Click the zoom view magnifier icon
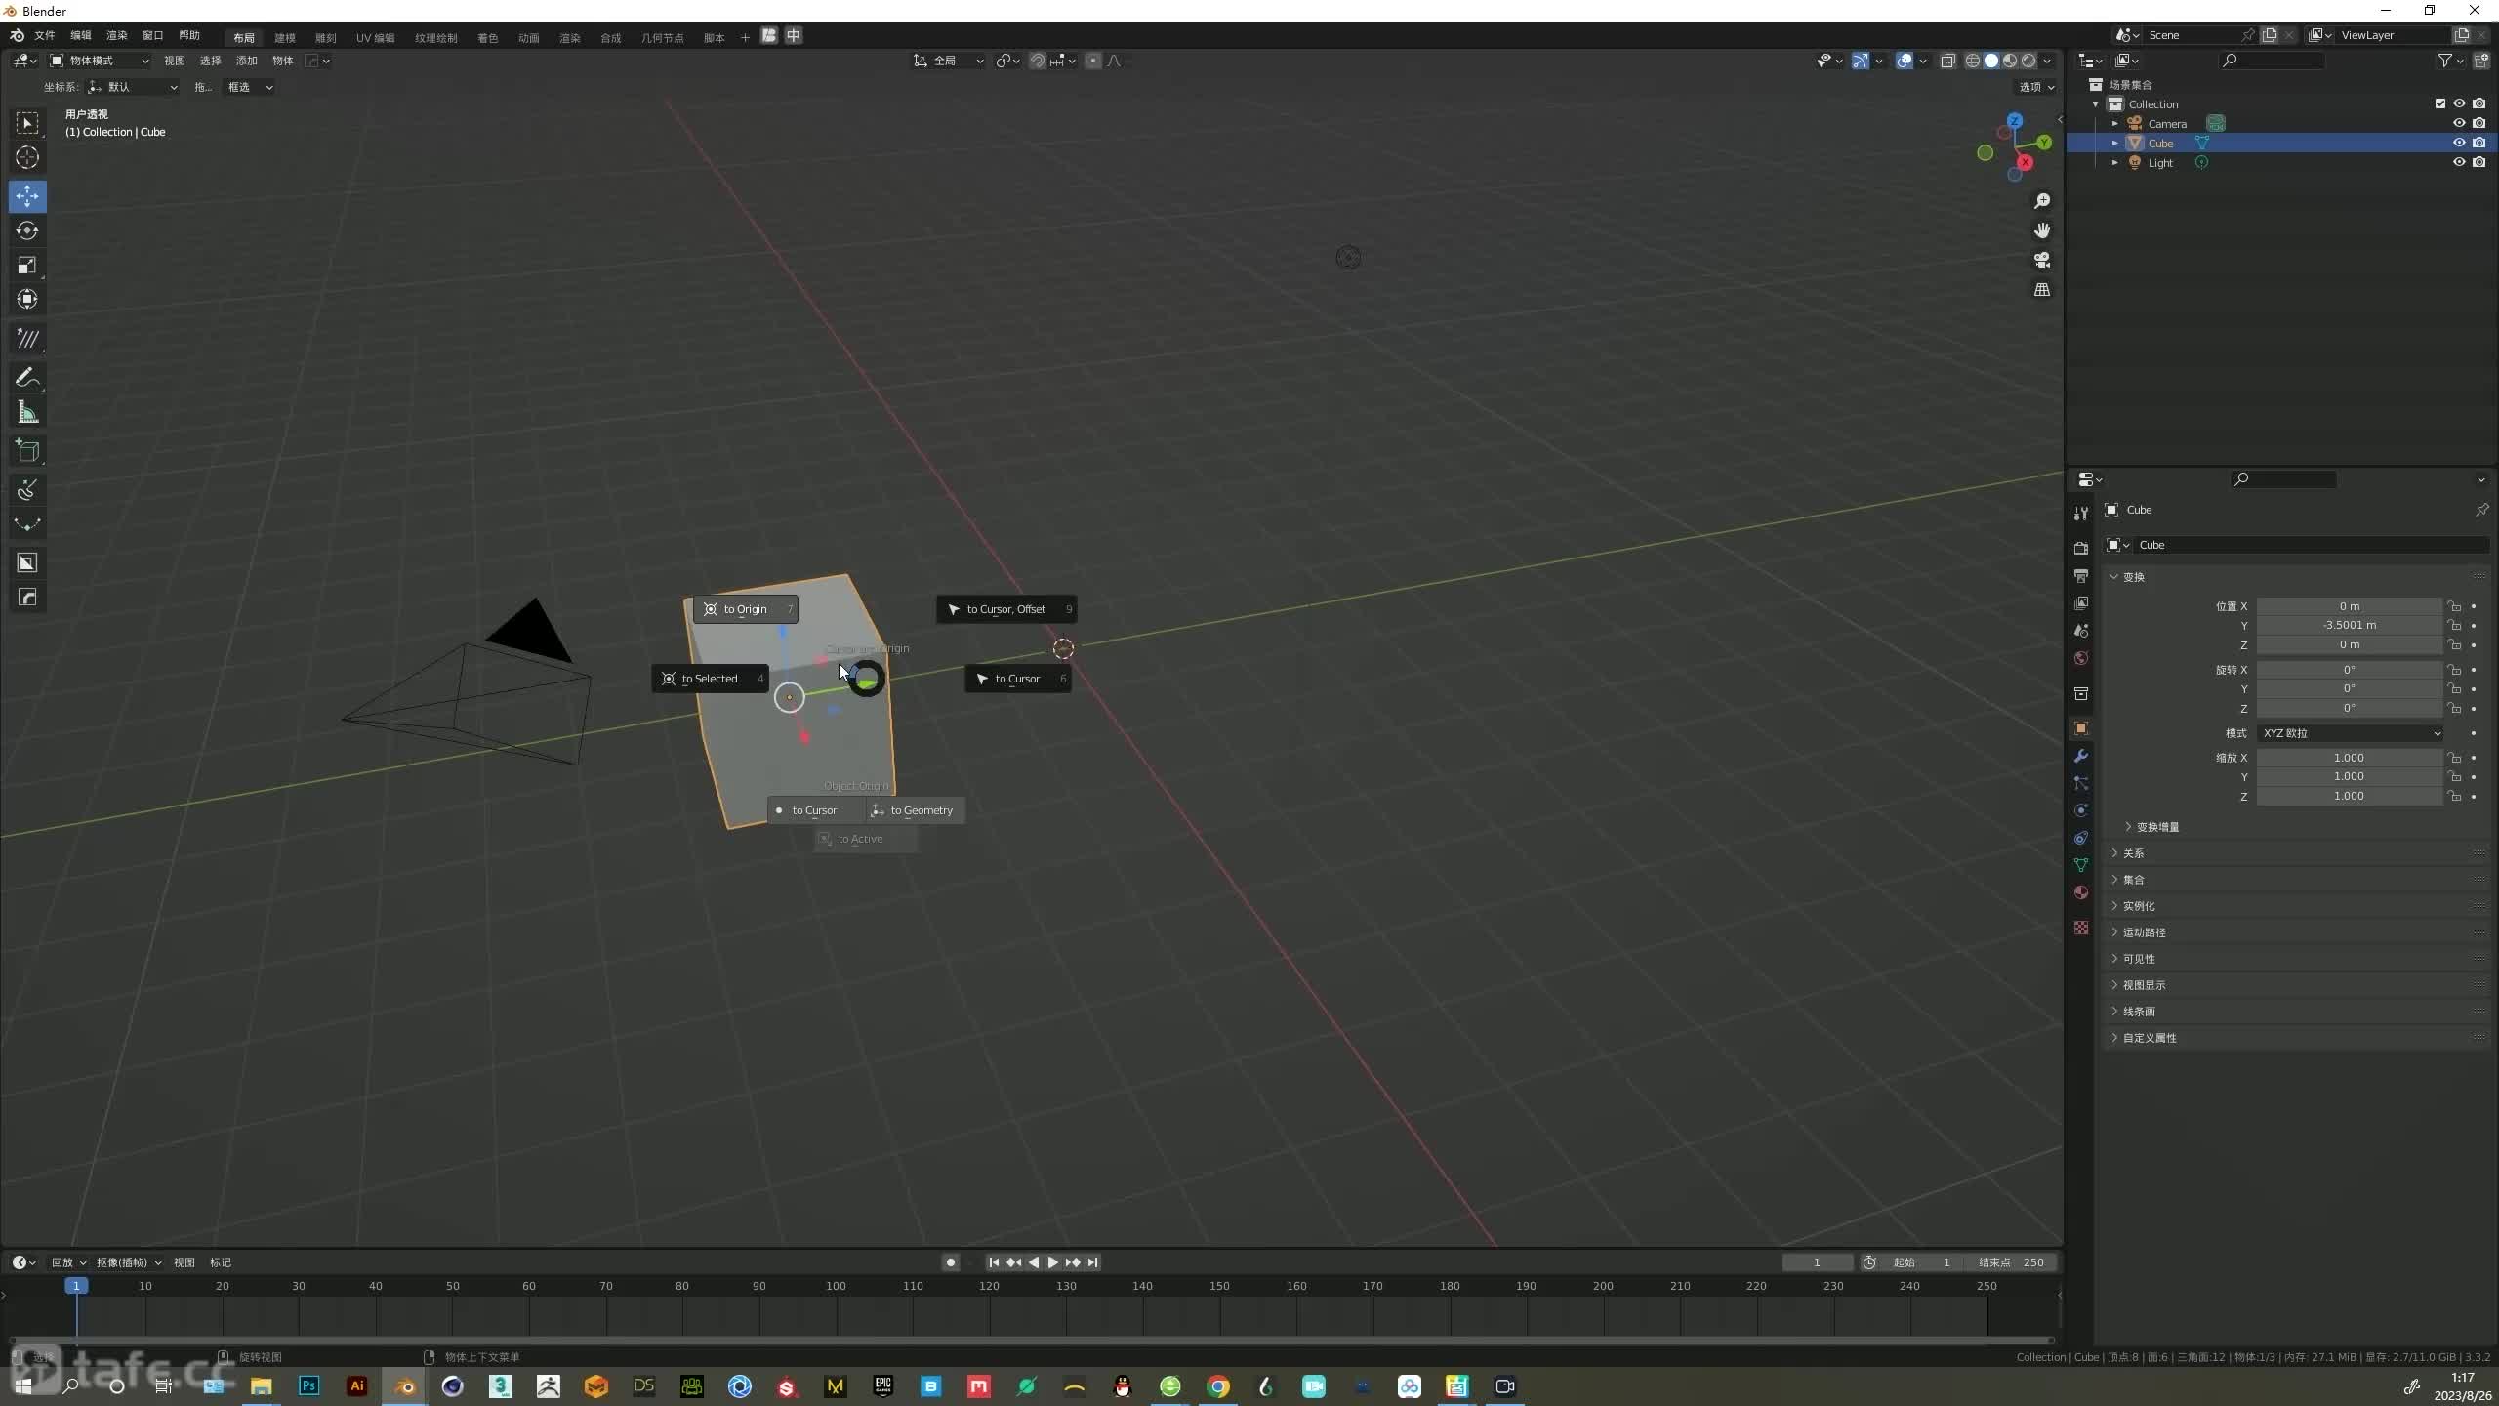 pyautogui.click(x=2041, y=201)
